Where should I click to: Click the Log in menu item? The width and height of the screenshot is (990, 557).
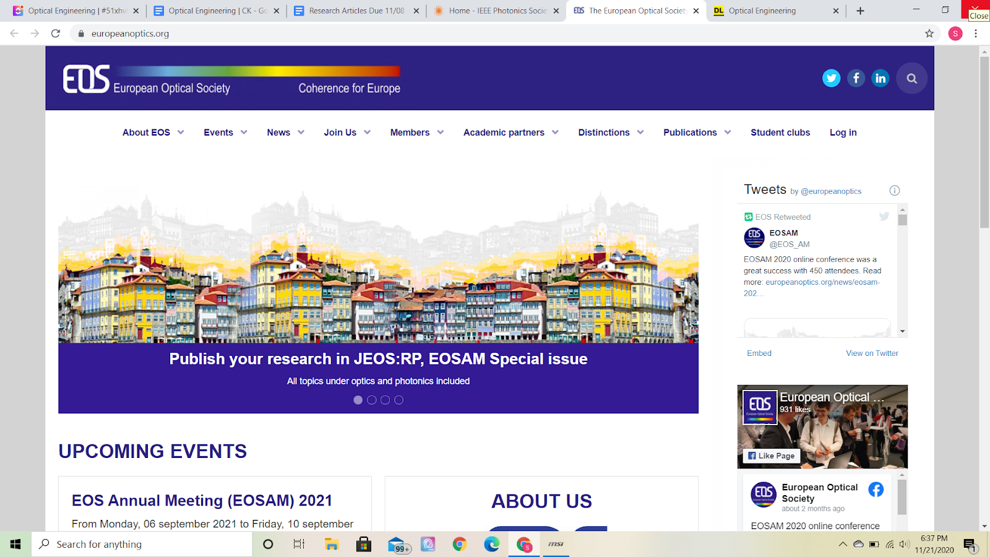tap(843, 132)
